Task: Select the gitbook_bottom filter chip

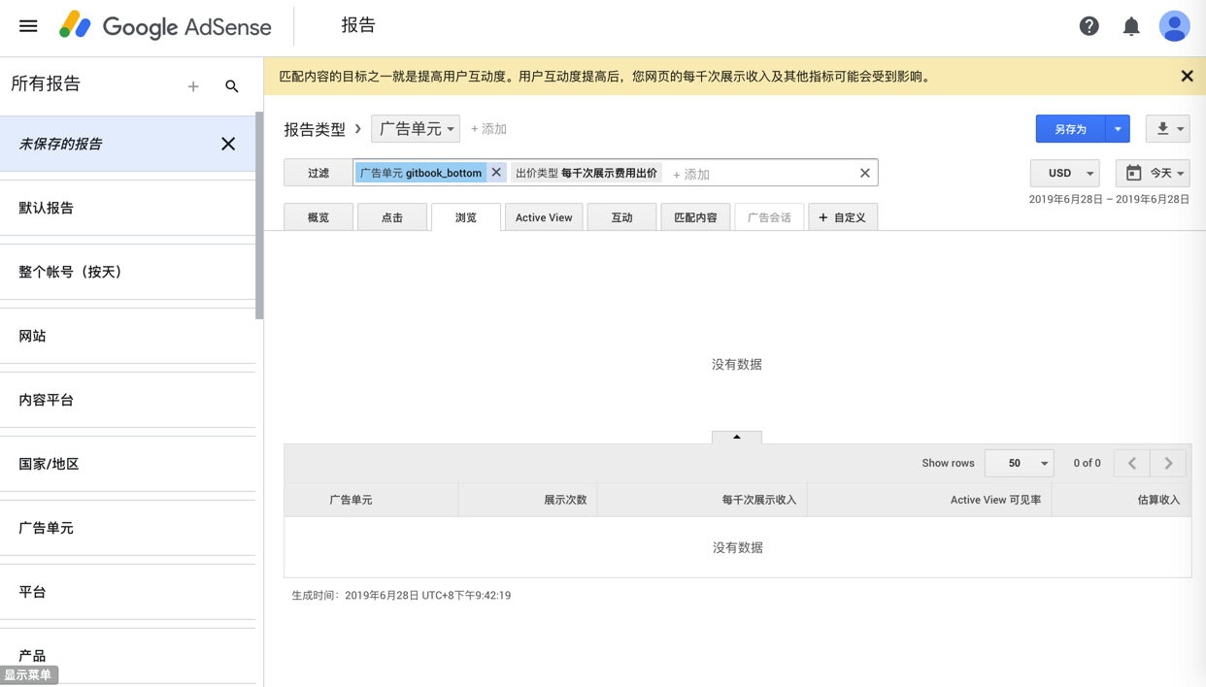Action: coord(420,173)
